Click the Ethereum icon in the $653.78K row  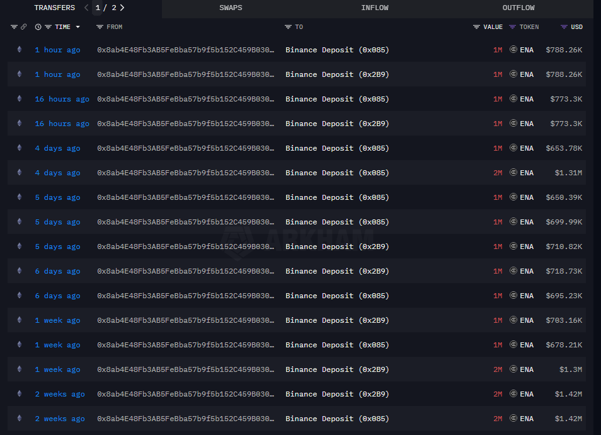coord(20,148)
